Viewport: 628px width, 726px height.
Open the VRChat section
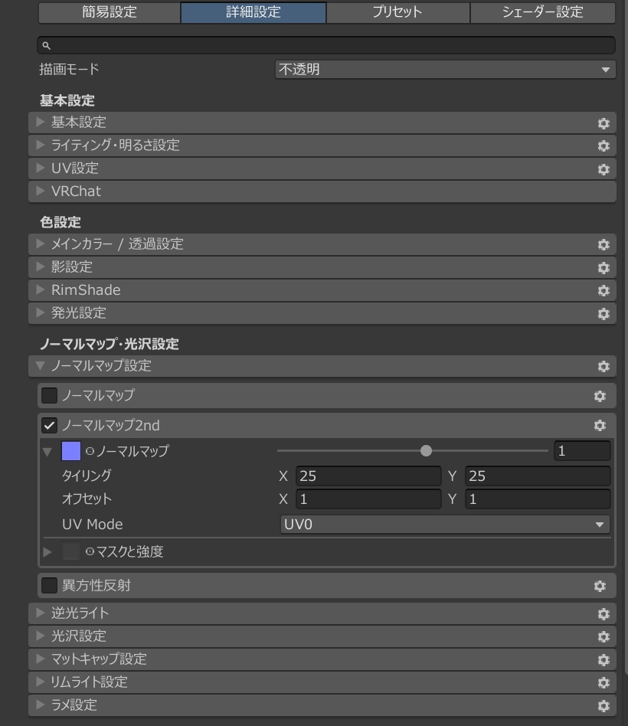coord(77,191)
